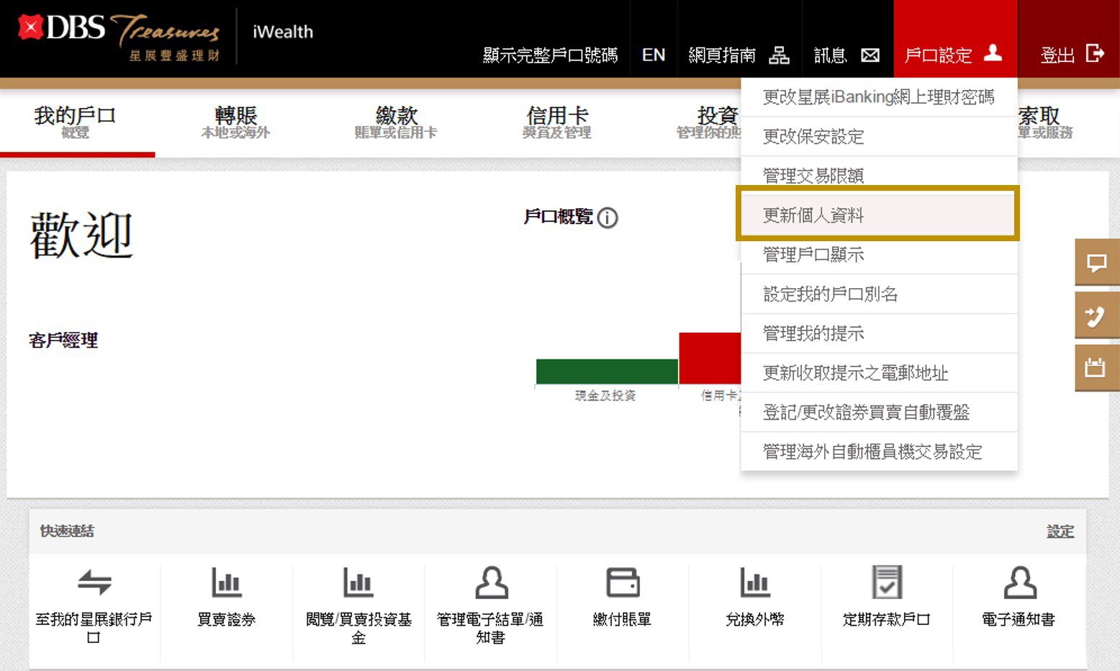Open 買賣證券 chart icon shortcut
The image size is (1120, 671).
[x=227, y=582]
